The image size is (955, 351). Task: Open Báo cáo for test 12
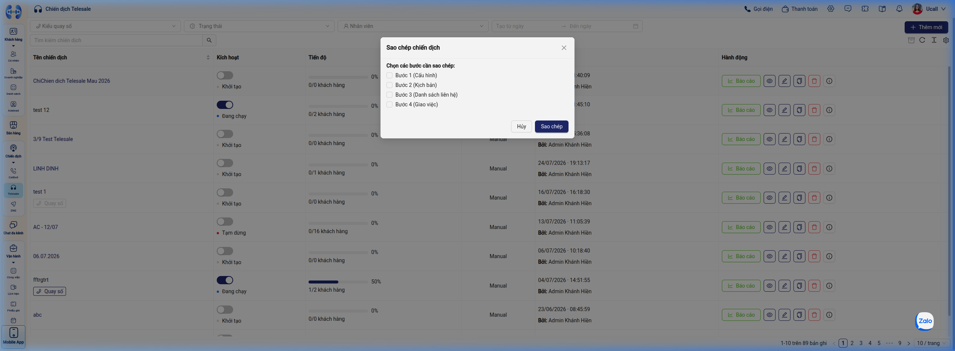tap(741, 110)
